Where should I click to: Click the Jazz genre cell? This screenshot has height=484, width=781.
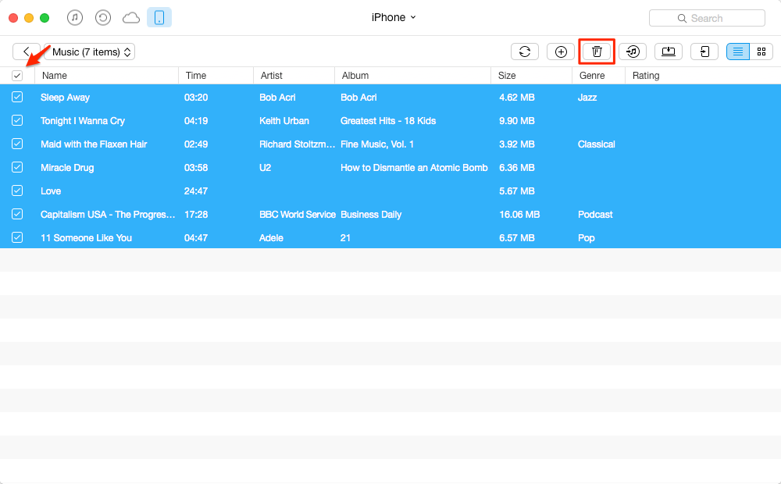tap(587, 98)
